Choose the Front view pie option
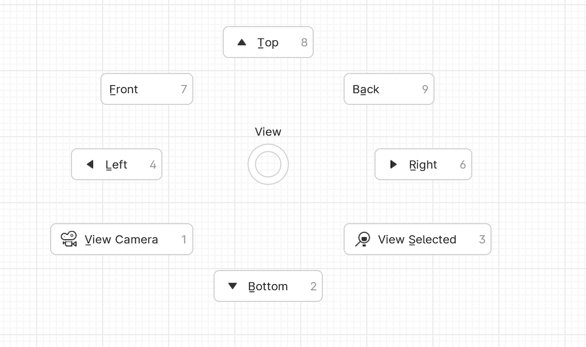Screen dimensions: 586x347 [x=147, y=89]
